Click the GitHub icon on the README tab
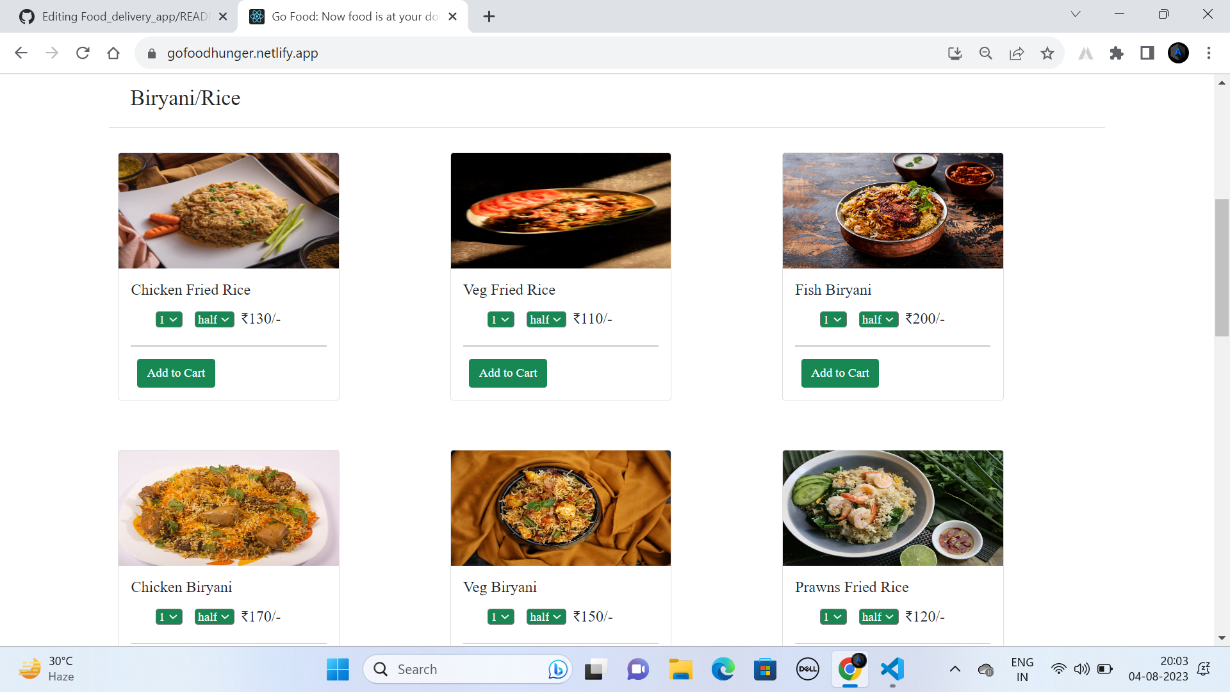 pyautogui.click(x=27, y=16)
